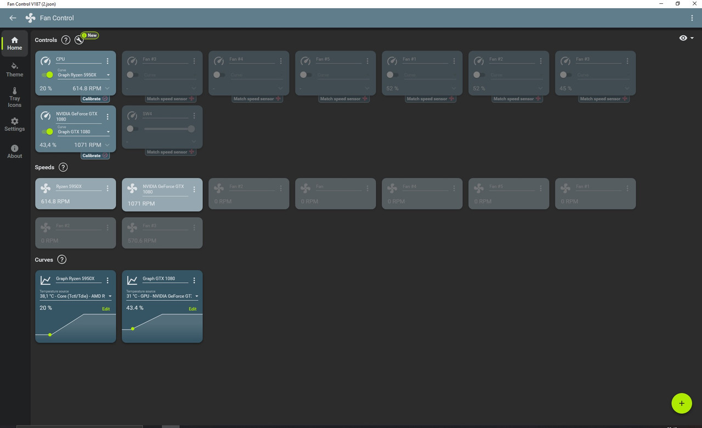This screenshot has width=702, height=428.
Task: Open three-dot menu on Graph GTX 1080 curve
Action: 194,281
